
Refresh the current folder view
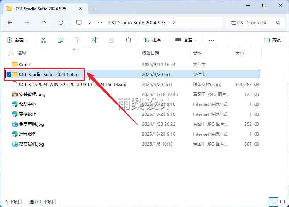tap(61, 23)
